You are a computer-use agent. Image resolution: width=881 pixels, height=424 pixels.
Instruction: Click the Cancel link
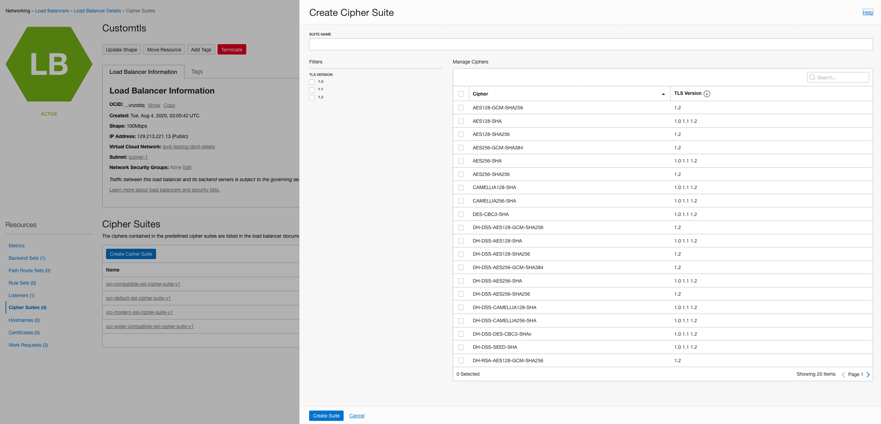coord(357,416)
